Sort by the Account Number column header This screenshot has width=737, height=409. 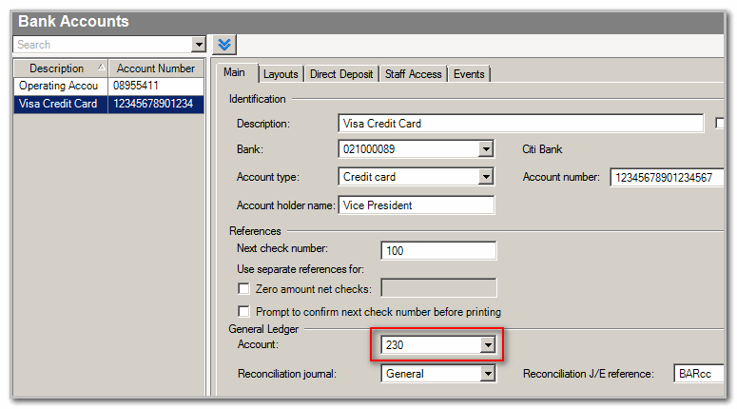coord(156,68)
